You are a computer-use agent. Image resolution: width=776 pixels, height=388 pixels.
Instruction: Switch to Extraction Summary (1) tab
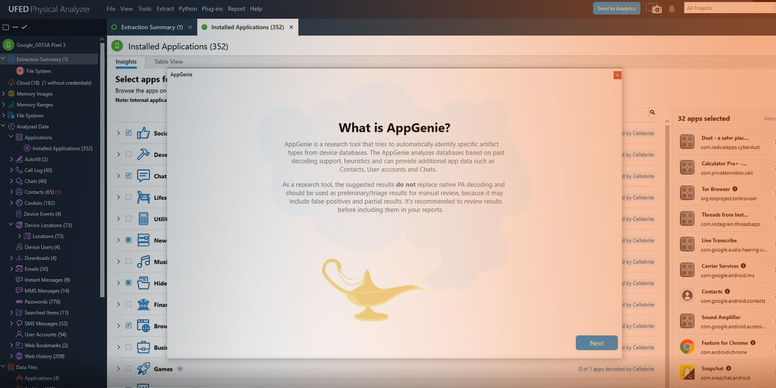click(151, 27)
